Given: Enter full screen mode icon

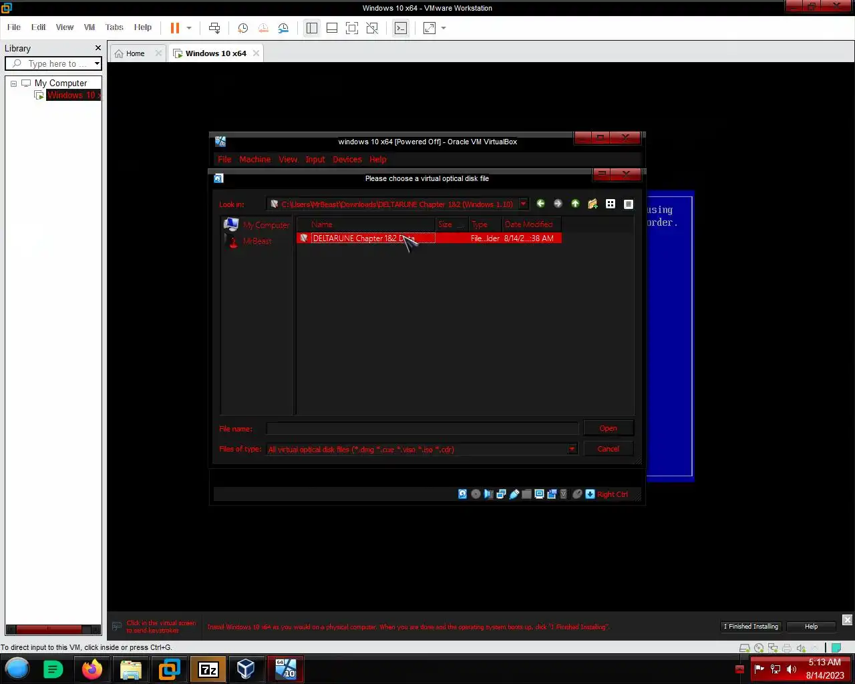Looking at the screenshot, I should (352, 28).
